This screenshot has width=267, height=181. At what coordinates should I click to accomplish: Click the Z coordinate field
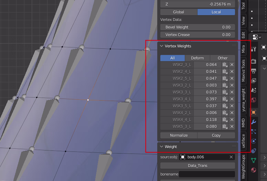tap(197, 4)
